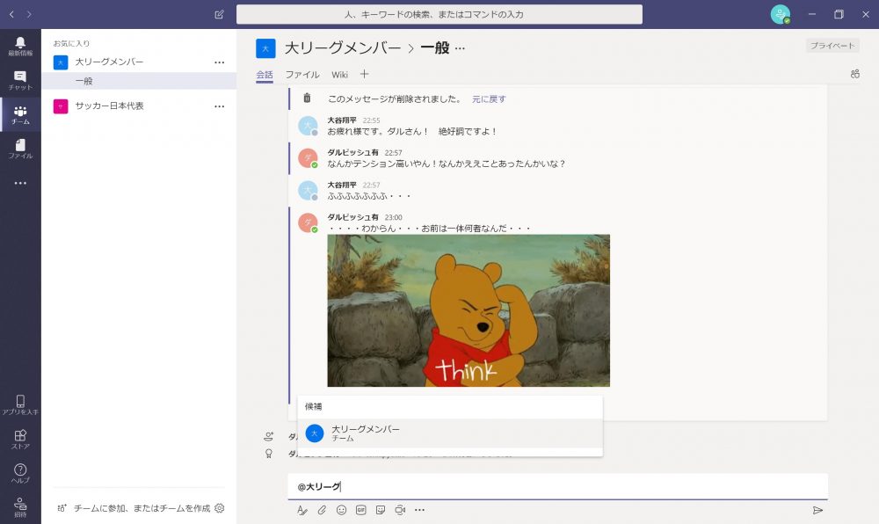This screenshot has width=879, height=524.
Task: Attach a file with the paperclip icon
Action: [x=322, y=510]
